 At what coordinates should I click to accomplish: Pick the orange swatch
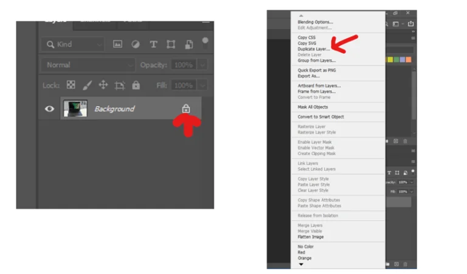[409, 59]
